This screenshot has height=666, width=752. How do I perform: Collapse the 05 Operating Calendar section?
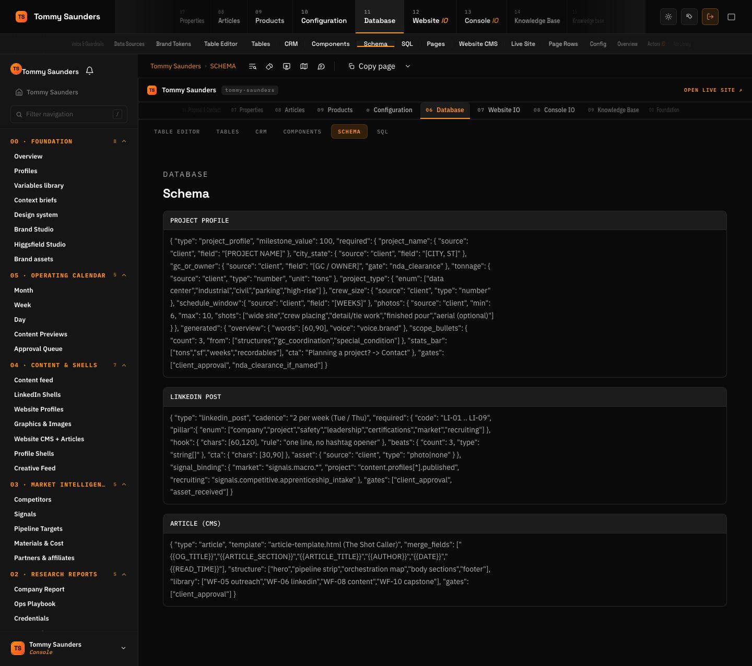pyautogui.click(x=124, y=275)
